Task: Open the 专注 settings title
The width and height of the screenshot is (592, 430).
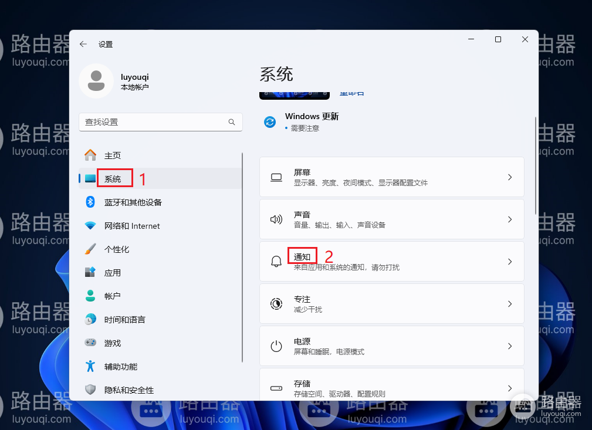Action: [302, 299]
